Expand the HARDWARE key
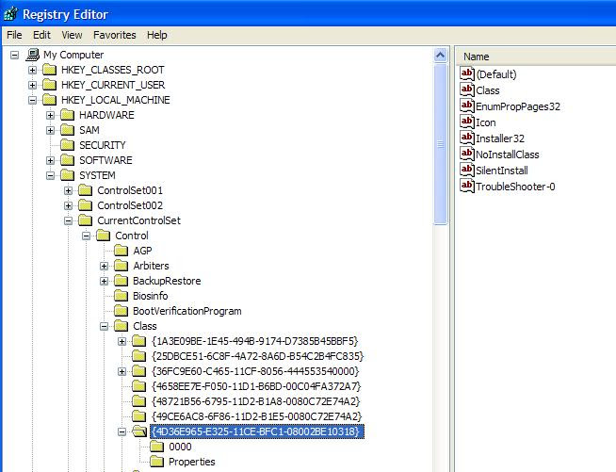 tap(50, 116)
